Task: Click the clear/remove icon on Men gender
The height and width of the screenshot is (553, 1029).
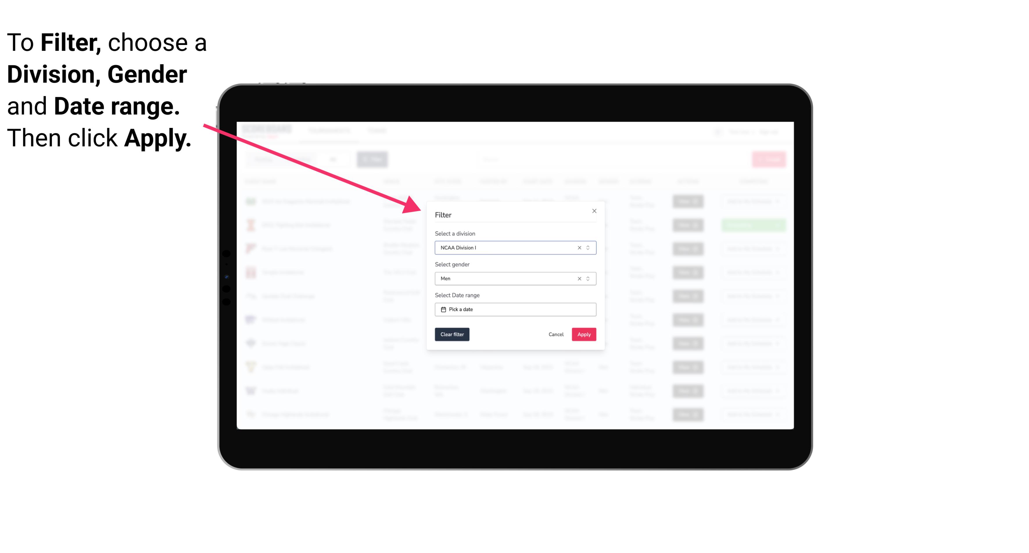Action: click(x=579, y=279)
